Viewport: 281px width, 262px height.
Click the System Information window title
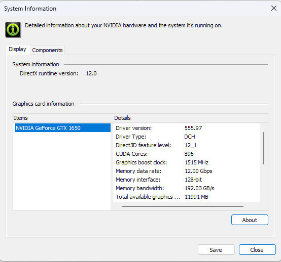coord(30,9)
